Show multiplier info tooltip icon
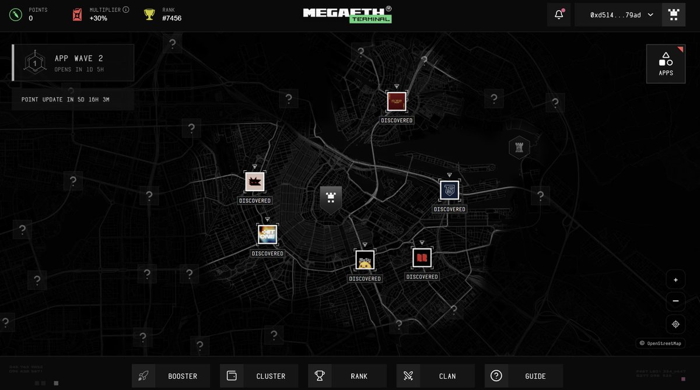The width and height of the screenshot is (700, 390). [126, 10]
